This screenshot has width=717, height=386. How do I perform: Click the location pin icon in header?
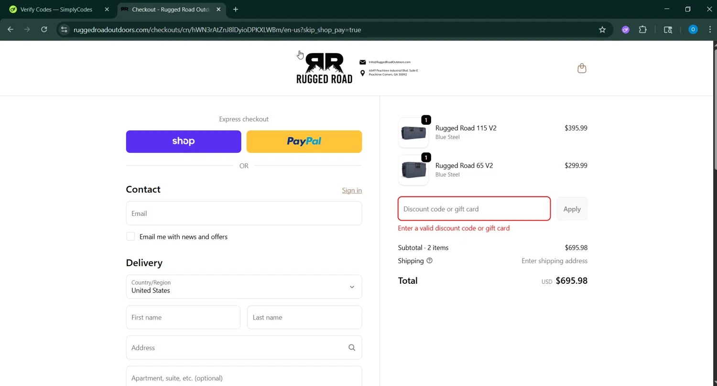point(363,73)
